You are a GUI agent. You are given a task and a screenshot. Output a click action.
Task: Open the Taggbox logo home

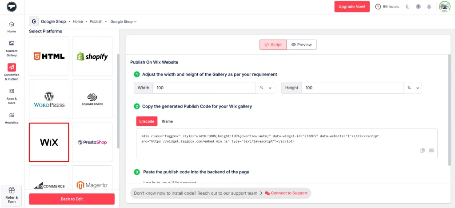12,7
